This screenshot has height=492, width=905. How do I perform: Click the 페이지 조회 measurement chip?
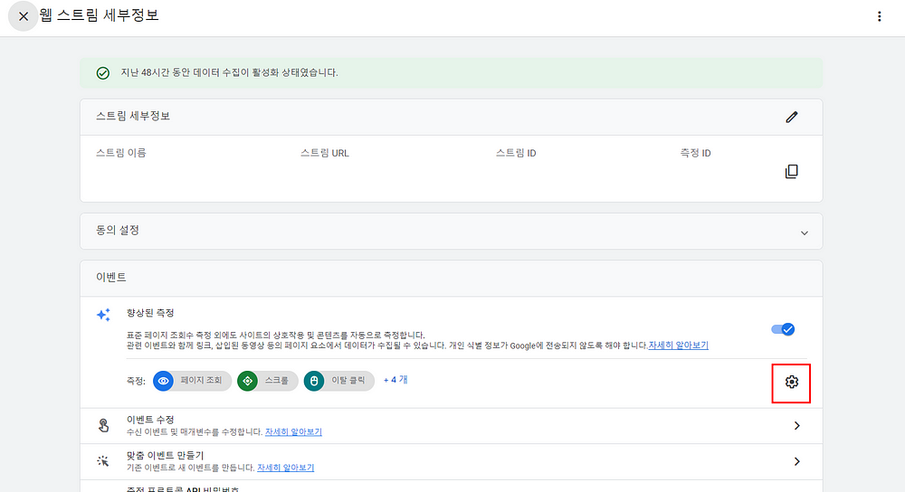pyautogui.click(x=192, y=381)
